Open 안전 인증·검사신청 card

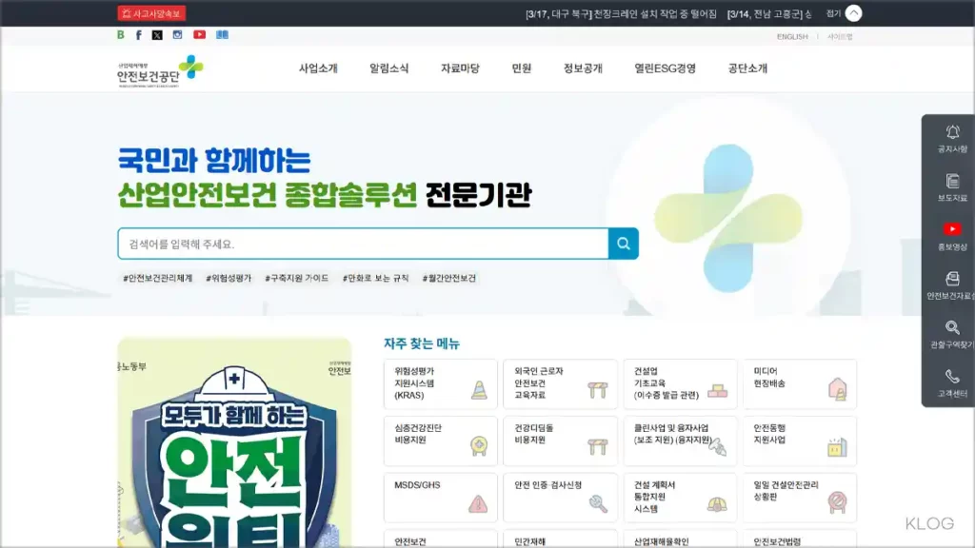click(560, 498)
